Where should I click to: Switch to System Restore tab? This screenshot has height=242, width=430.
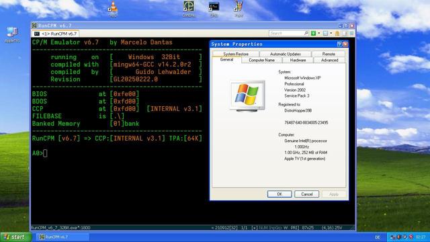236,54
